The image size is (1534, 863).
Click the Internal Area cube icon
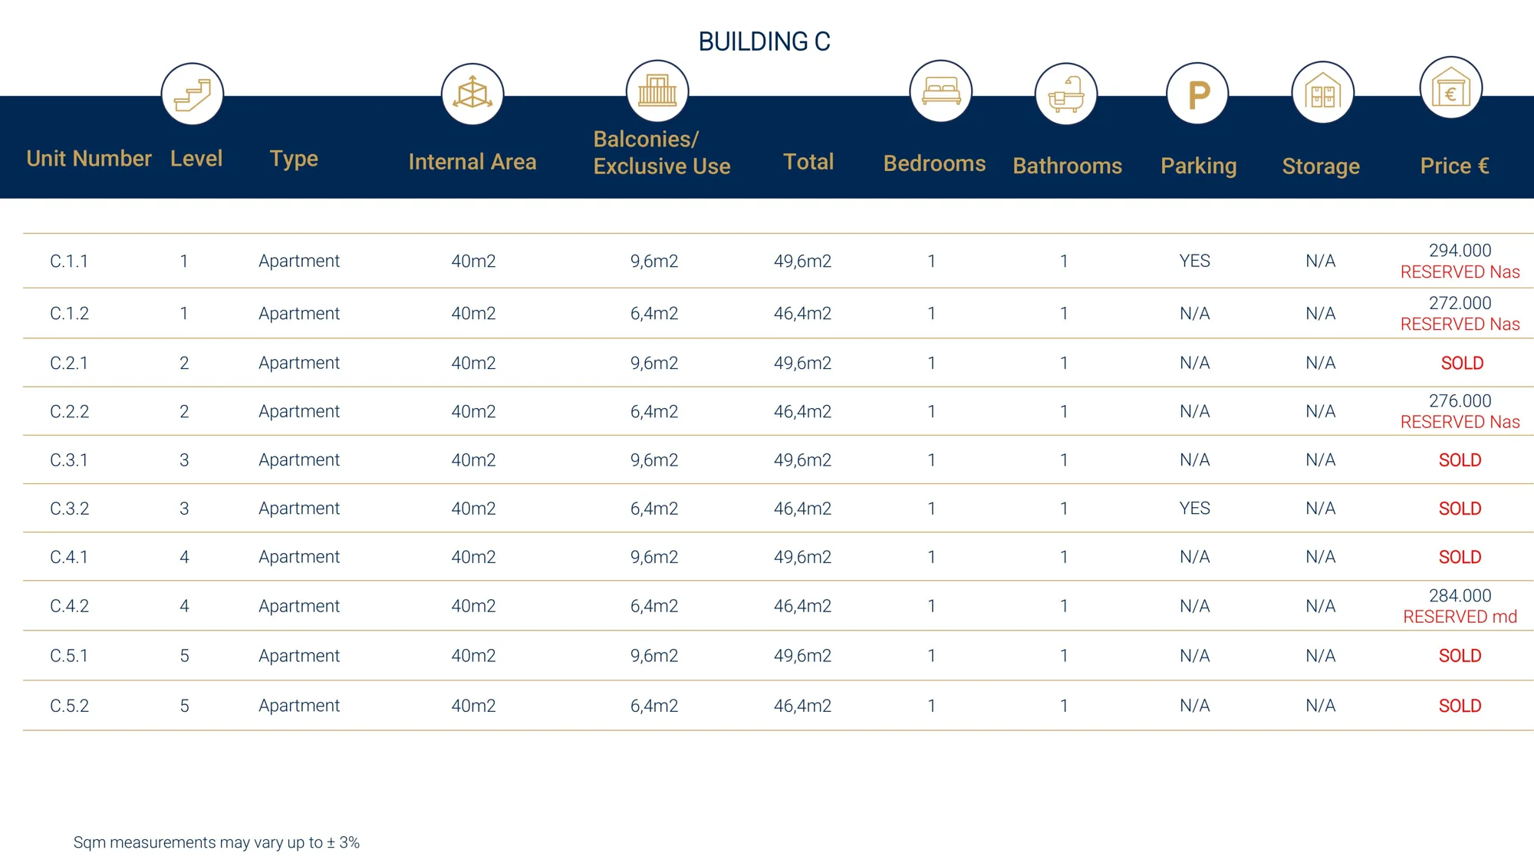coord(472,94)
